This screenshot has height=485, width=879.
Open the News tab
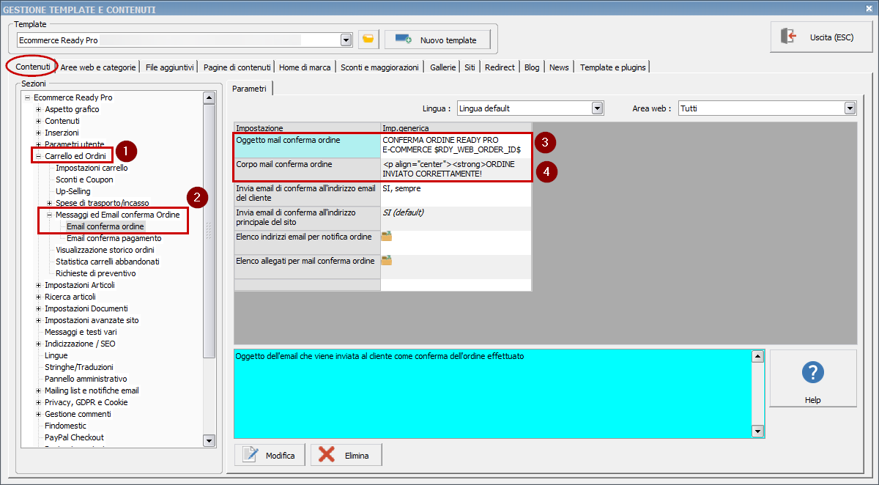coord(559,67)
